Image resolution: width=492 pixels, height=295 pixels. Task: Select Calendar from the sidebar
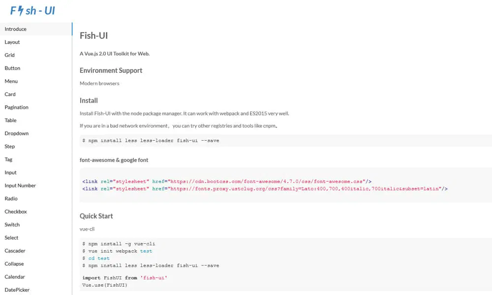[x=36, y=277]
